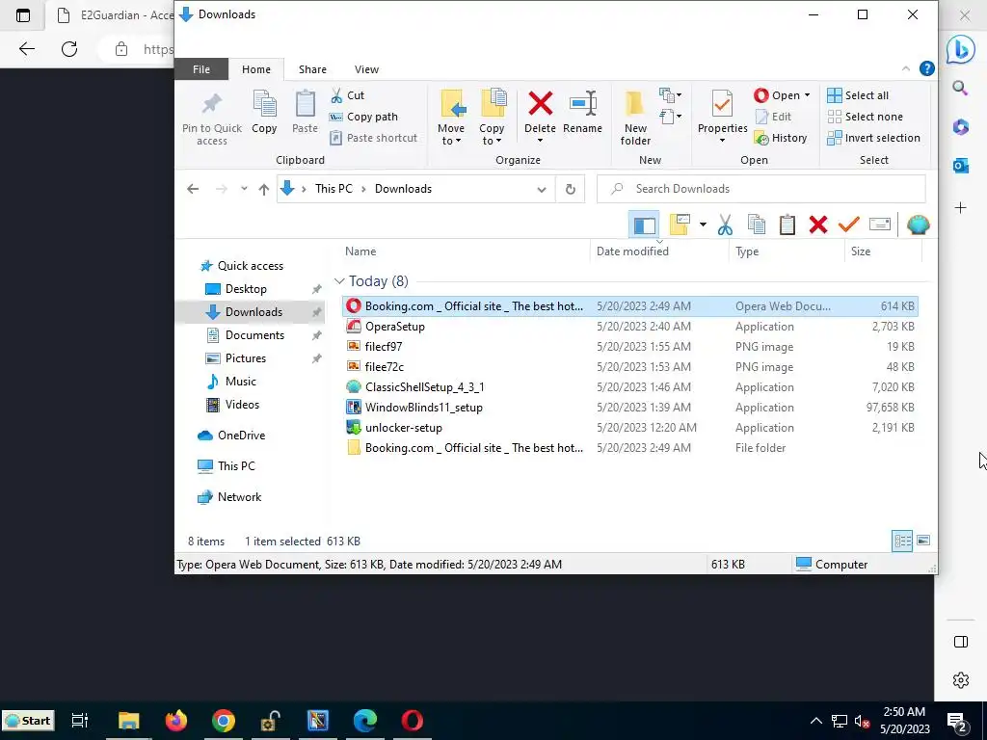The height and width of the screenshot is (740, 987).
Task: Sort by Date modified column
Action: (x=659, y=251)
